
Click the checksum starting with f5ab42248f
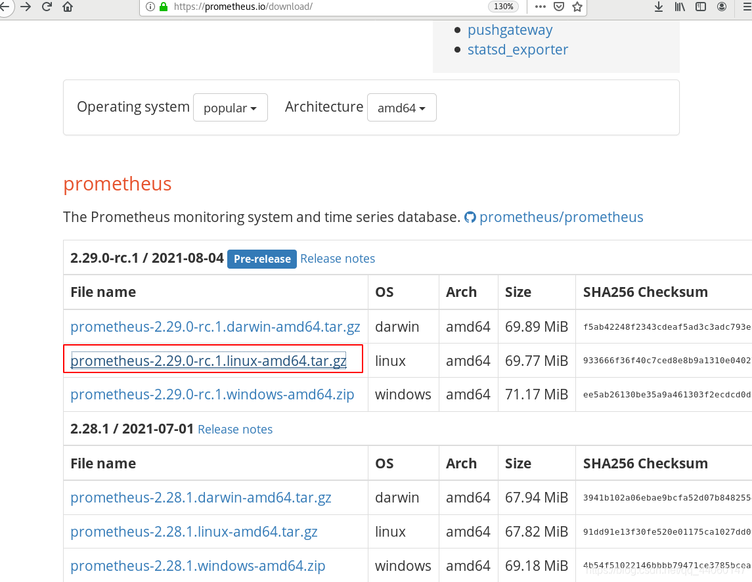667,326
